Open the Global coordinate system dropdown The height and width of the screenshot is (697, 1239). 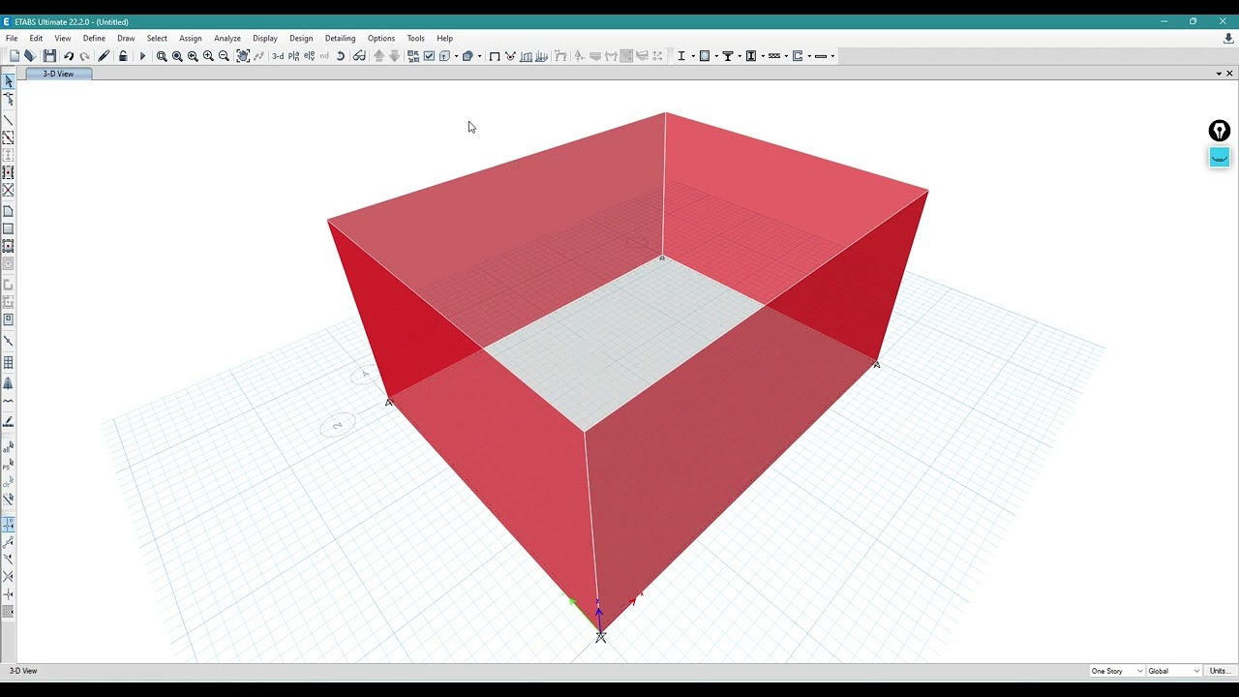[x=1174, y=671]
